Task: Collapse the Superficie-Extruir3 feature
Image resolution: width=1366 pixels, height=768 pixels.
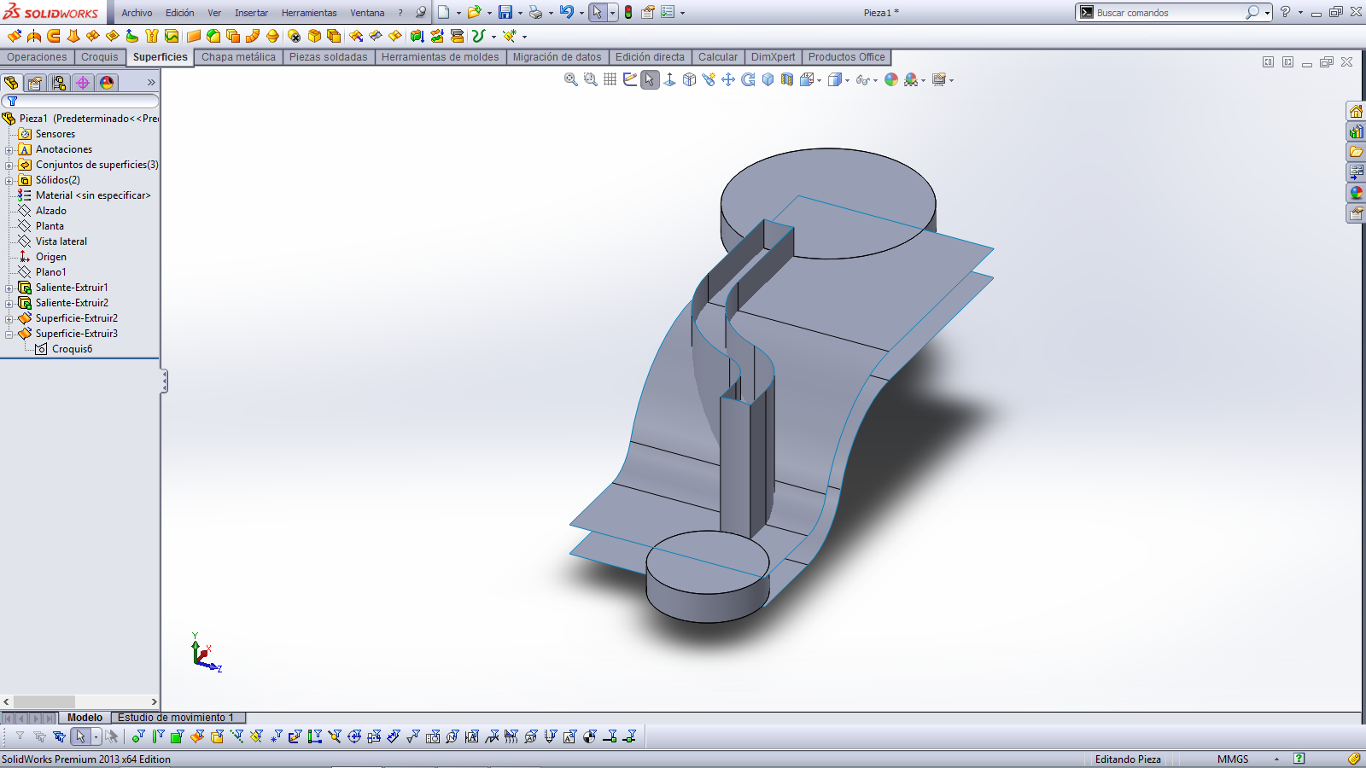Action: pyautogui.click(x=9, y=334)
